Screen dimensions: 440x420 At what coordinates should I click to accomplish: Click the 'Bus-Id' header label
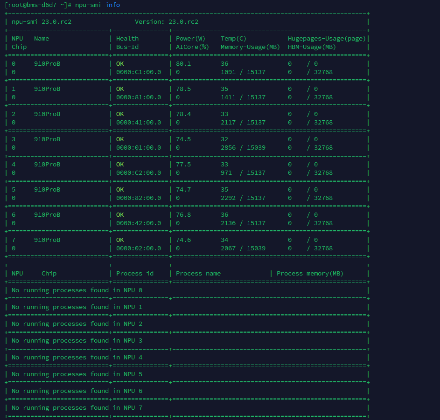(x=127, y=47)
